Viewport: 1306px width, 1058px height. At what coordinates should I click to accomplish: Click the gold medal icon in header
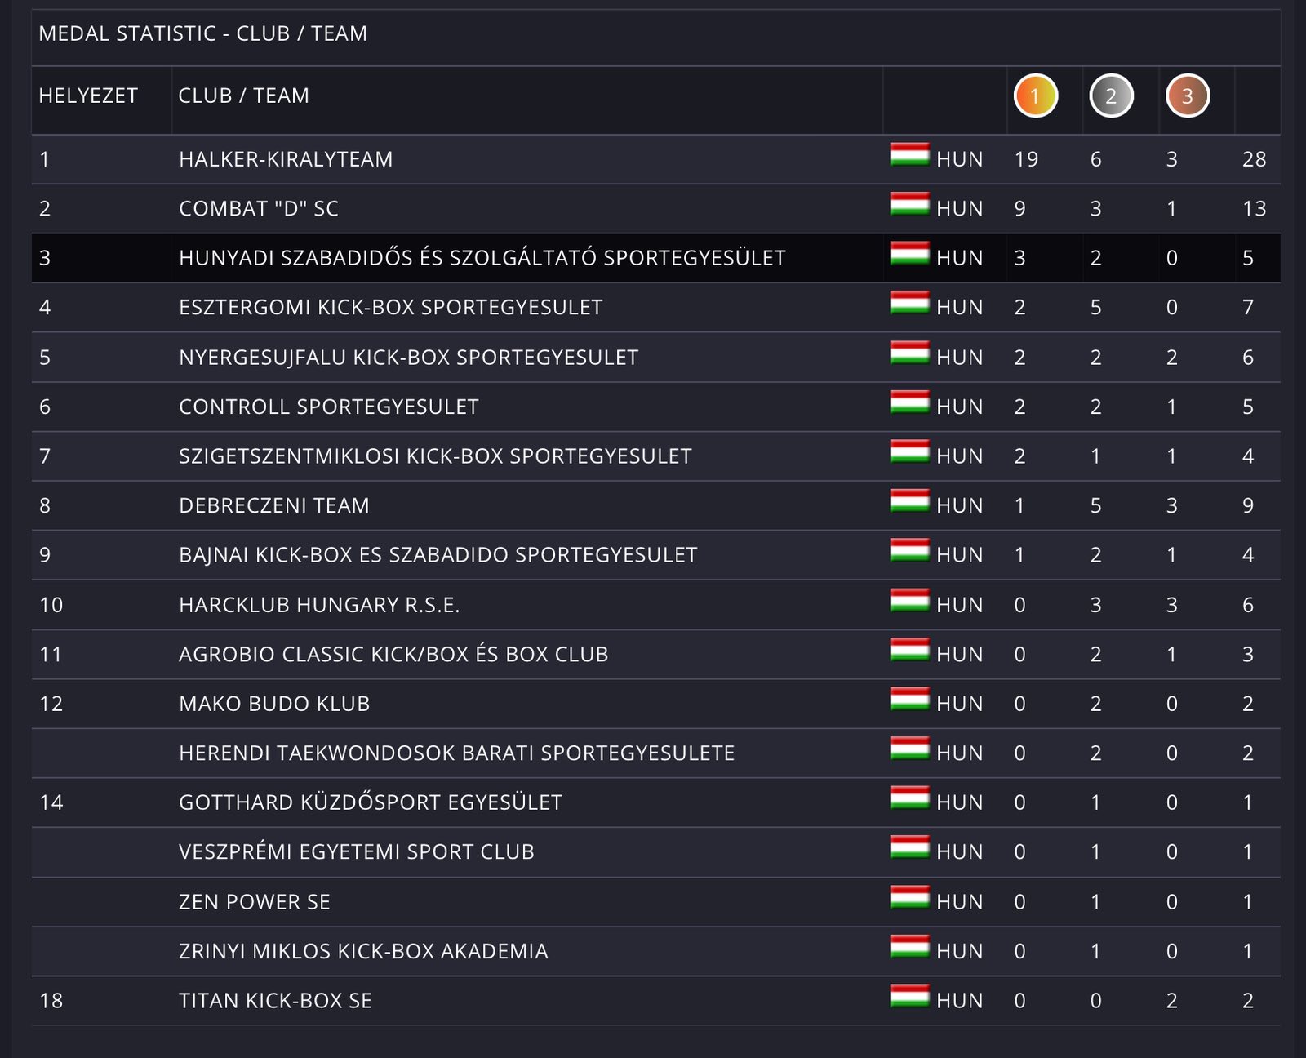pos(1035,96)
